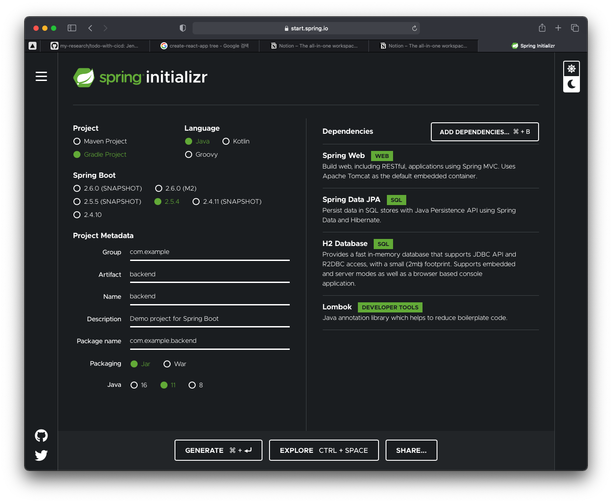Click the Spring Data JPA dependency

(x=430, y=210)
